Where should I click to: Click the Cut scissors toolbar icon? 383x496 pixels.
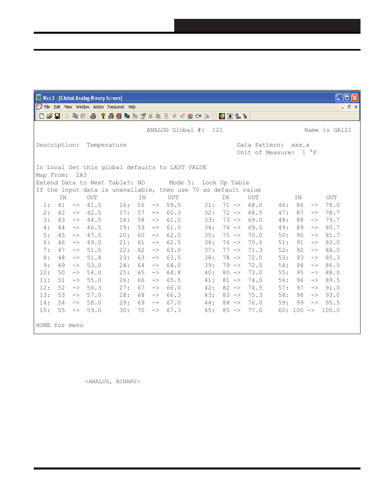67,116
